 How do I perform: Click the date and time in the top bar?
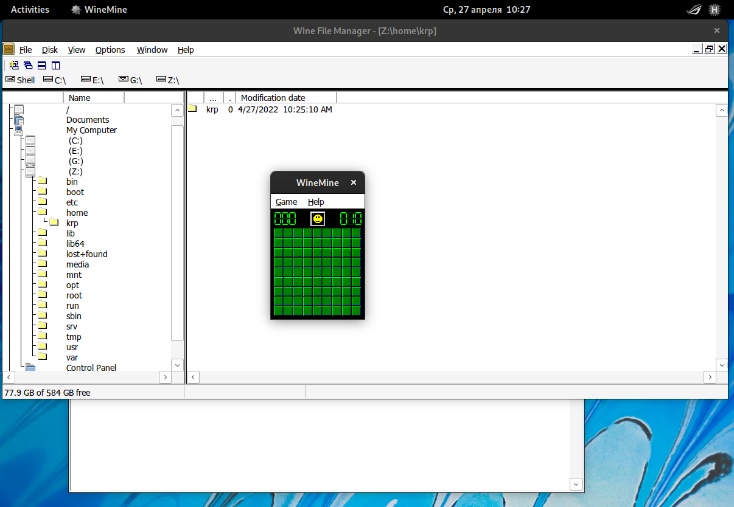tap(486, 9)
